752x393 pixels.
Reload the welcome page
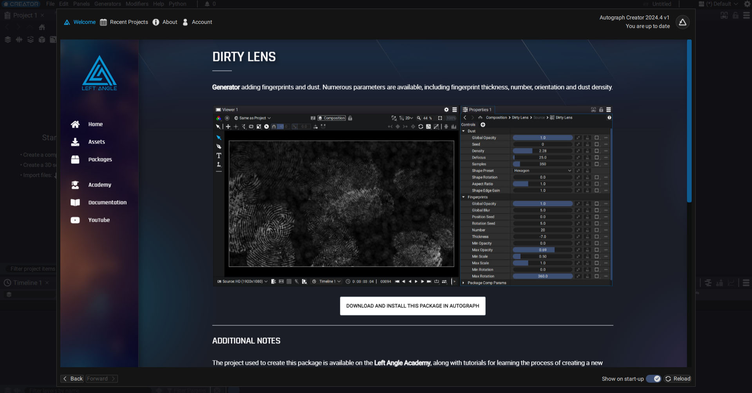pyautogui.click(x=678, y=379)
